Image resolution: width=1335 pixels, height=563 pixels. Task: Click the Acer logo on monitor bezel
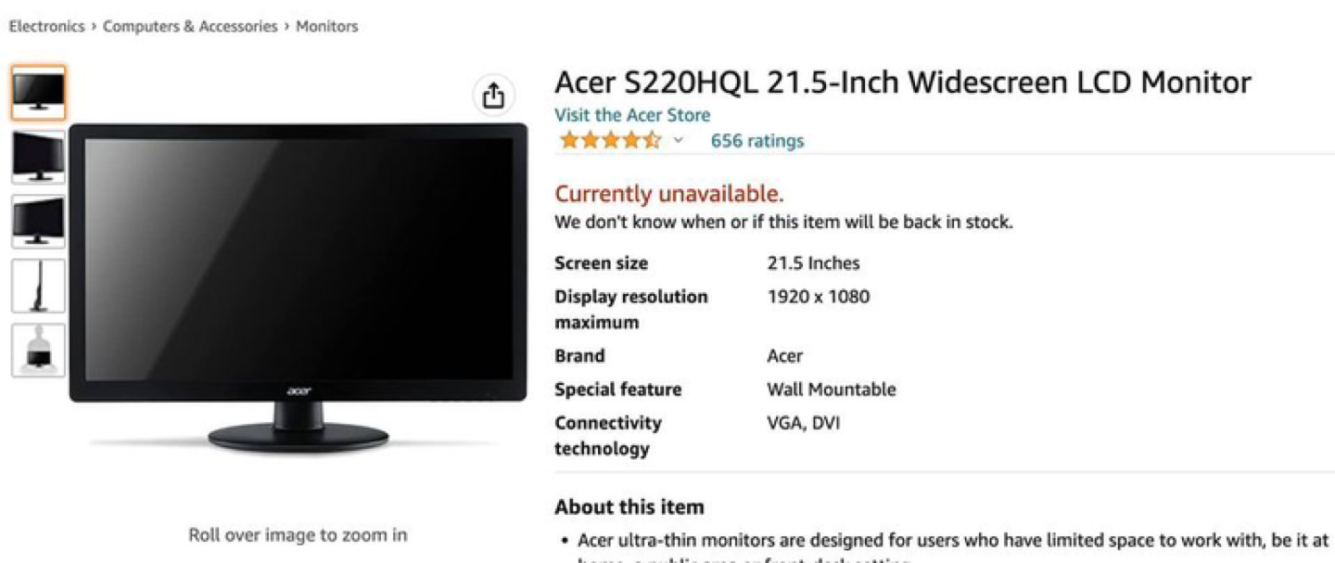click(298, 391)
